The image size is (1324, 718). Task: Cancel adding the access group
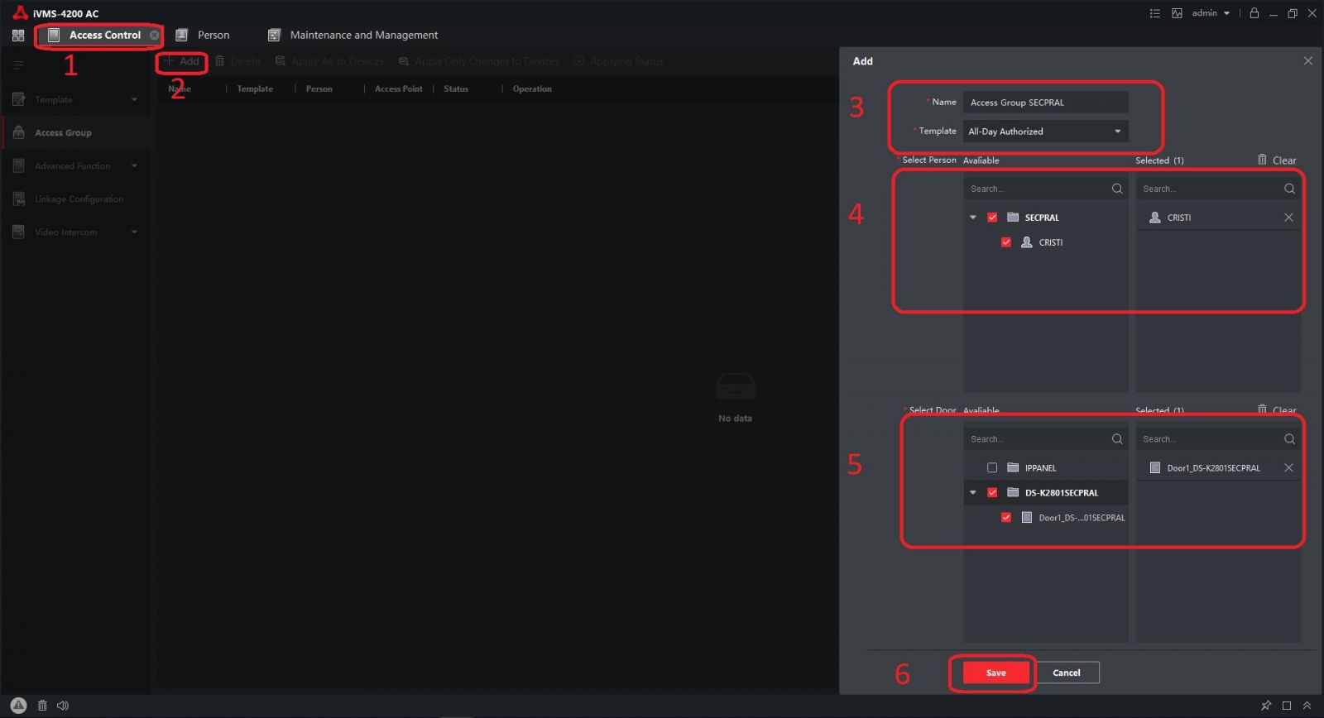(x=1067, y=673)
